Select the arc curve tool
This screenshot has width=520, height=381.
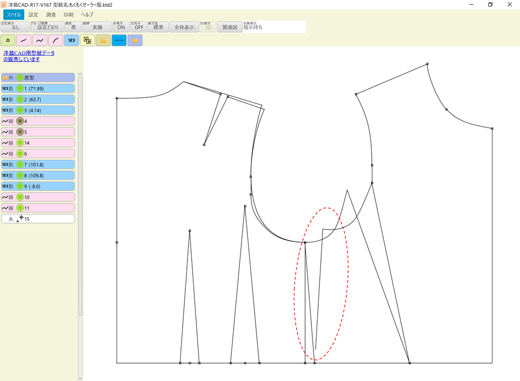(55, 40)
